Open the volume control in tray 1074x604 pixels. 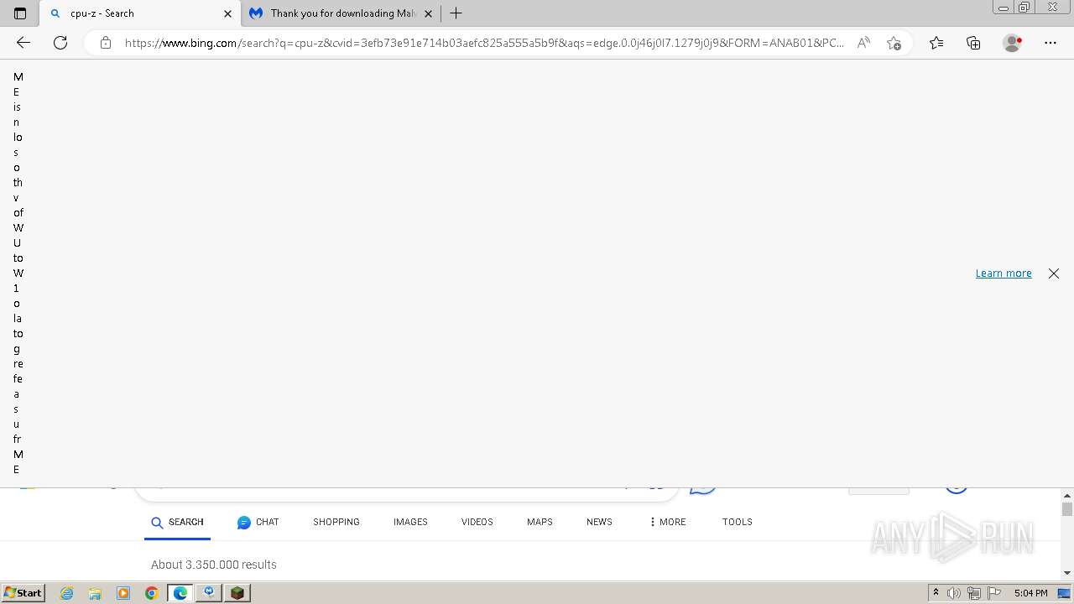point(954,593)
